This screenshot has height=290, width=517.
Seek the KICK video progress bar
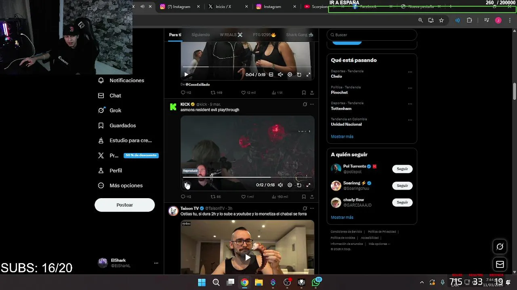(x=247, y=177)
